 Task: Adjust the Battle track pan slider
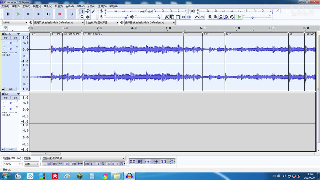[10, 49]
